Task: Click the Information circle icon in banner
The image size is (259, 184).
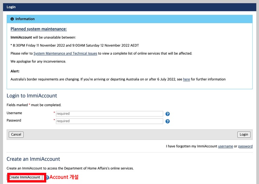Action: 12,19
